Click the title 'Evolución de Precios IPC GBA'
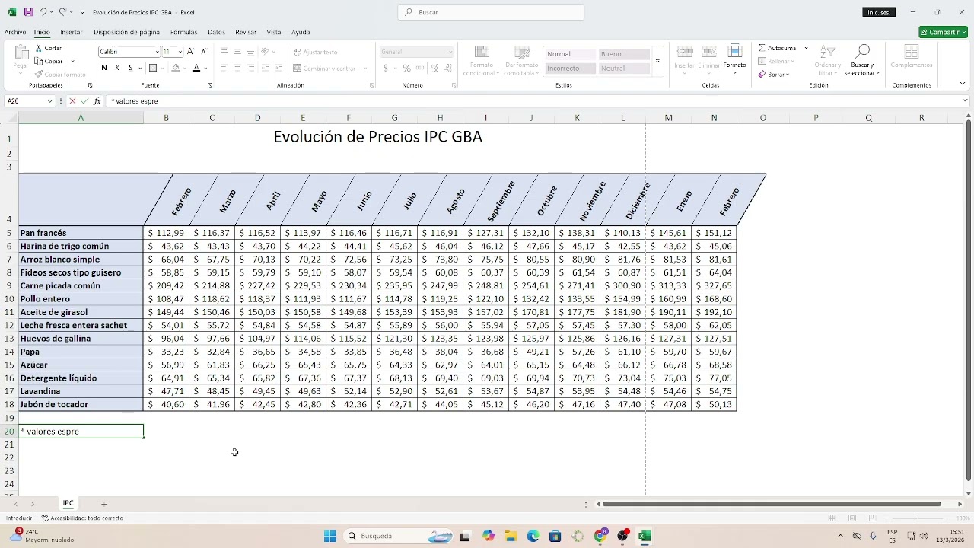974x548 pixels. pyautogui.click(x=377, y=137)
